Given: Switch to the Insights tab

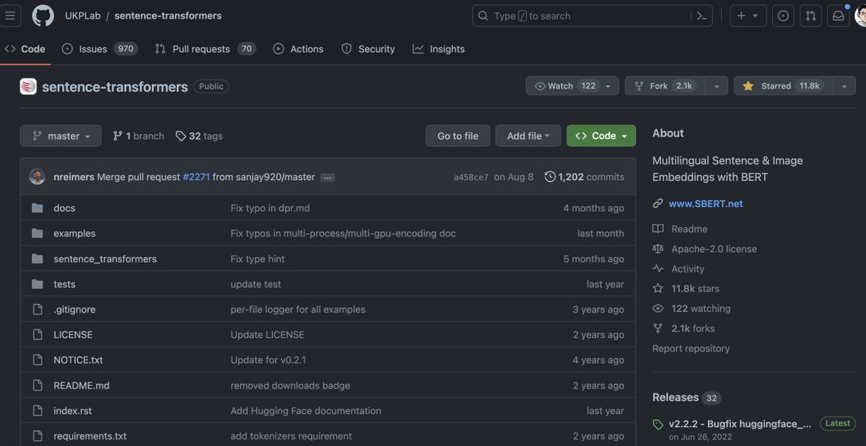Looking at the screenshot, I should tap(439, 49).
